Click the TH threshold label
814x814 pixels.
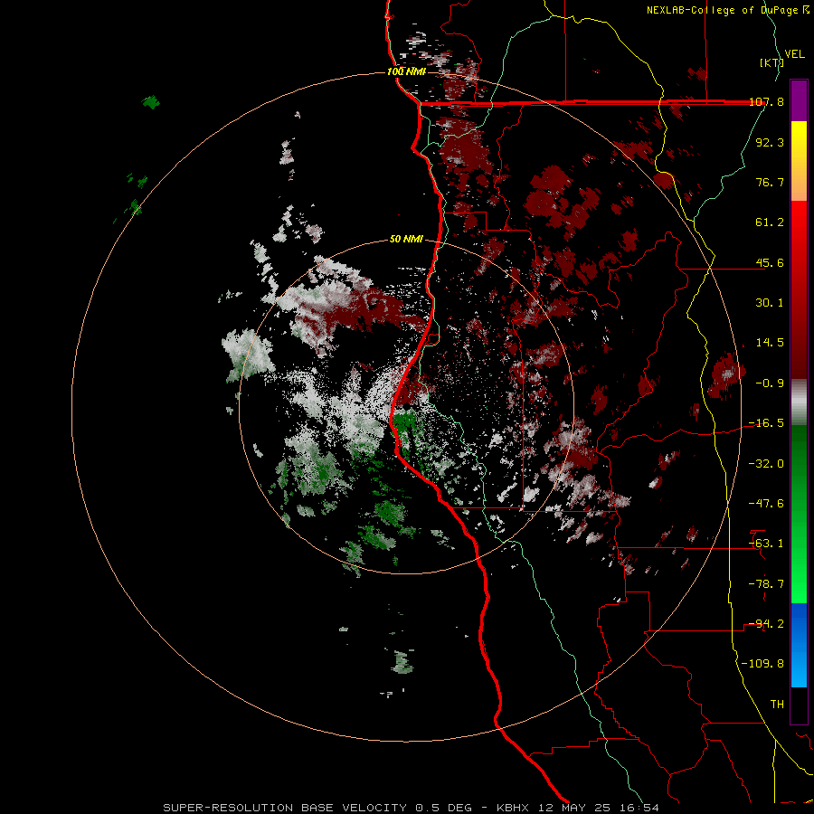tap(777, 705)
